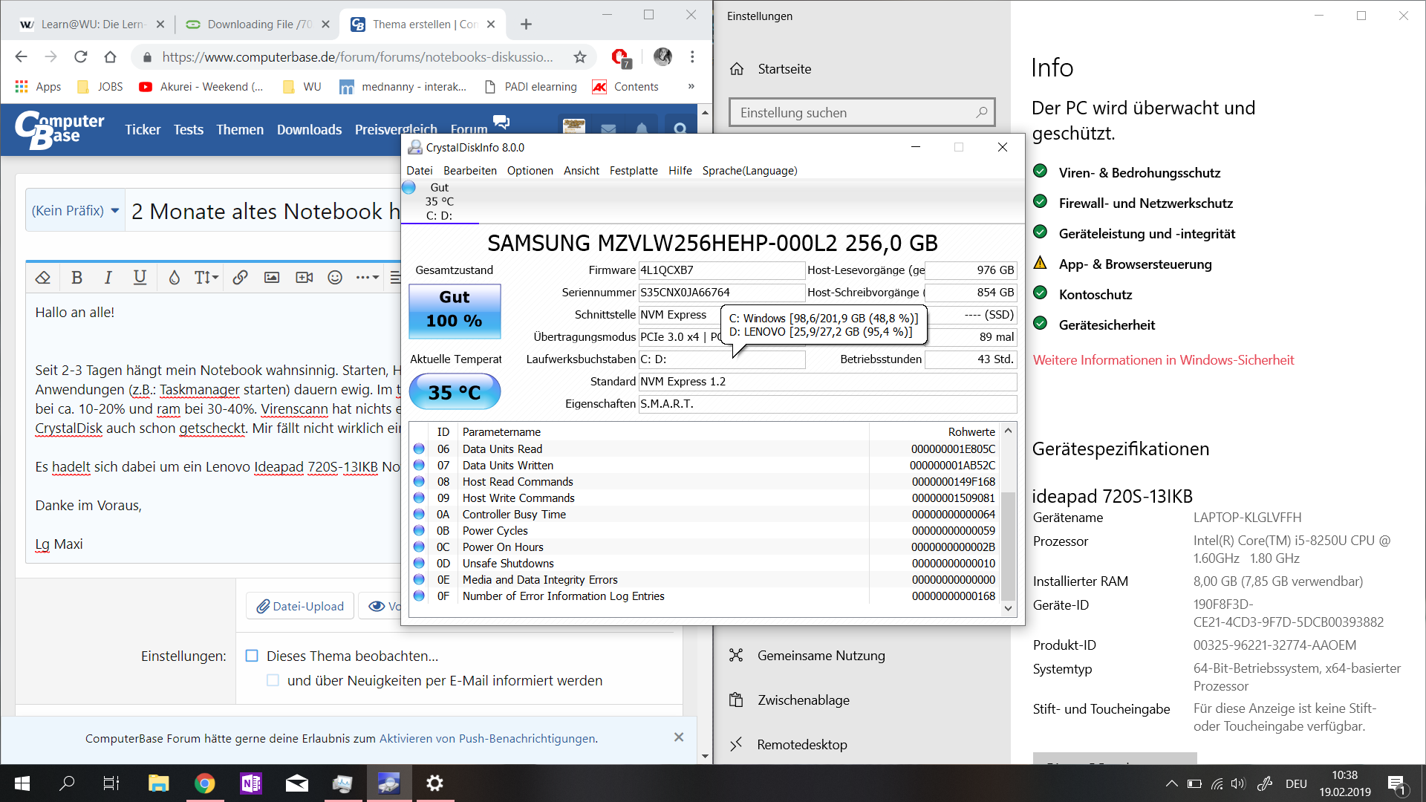Click the insert image icon
This screenshot has width=1426, height=802.
(x=272, y=278)
